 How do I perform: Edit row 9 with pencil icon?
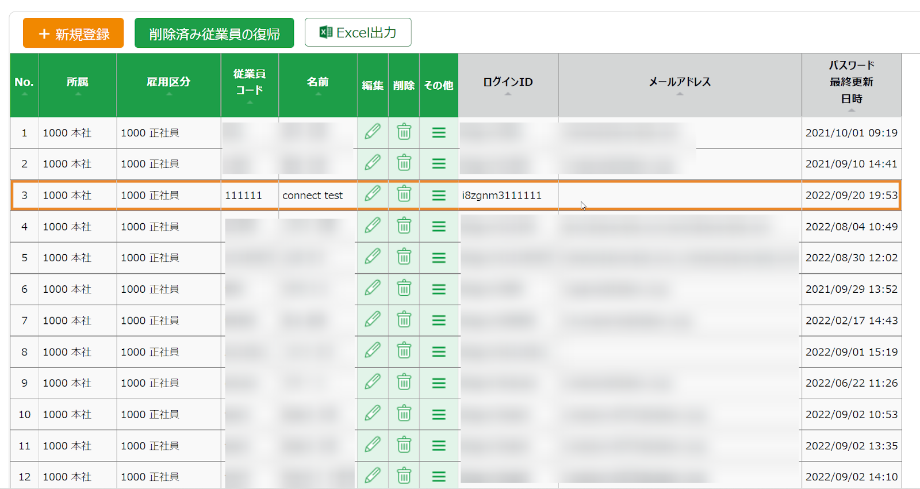[x=373, y=382]
